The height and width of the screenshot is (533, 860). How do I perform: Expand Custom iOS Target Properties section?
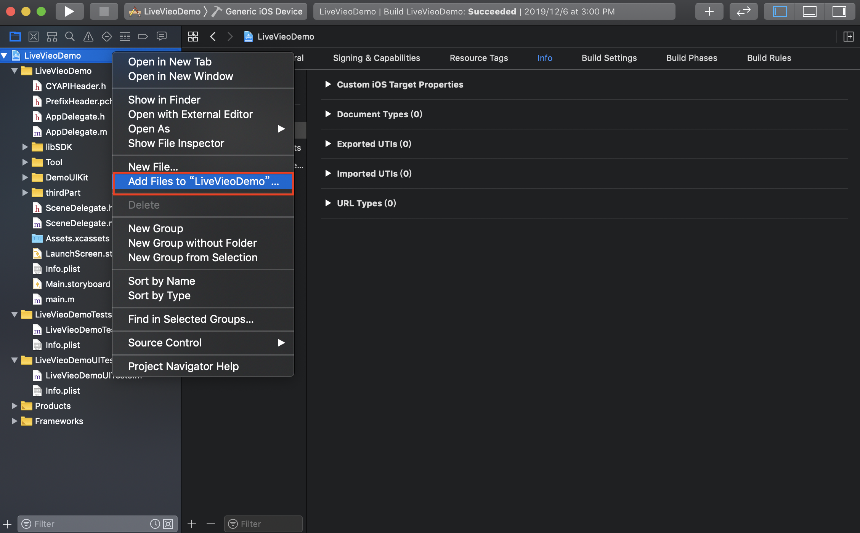328,85
